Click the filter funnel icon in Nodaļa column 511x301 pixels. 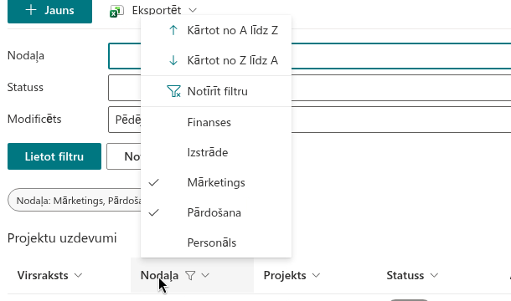(190, 276)
